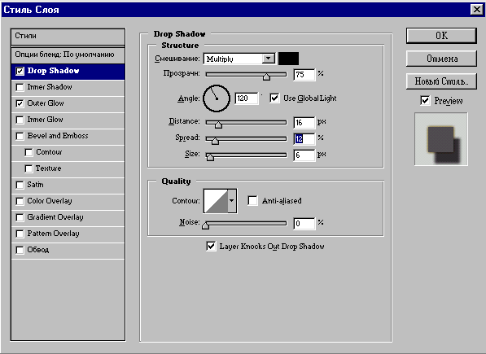Click the Size value input field
Image resolution: width=486 pixels, height=354 pixels.
pos(304,155)
